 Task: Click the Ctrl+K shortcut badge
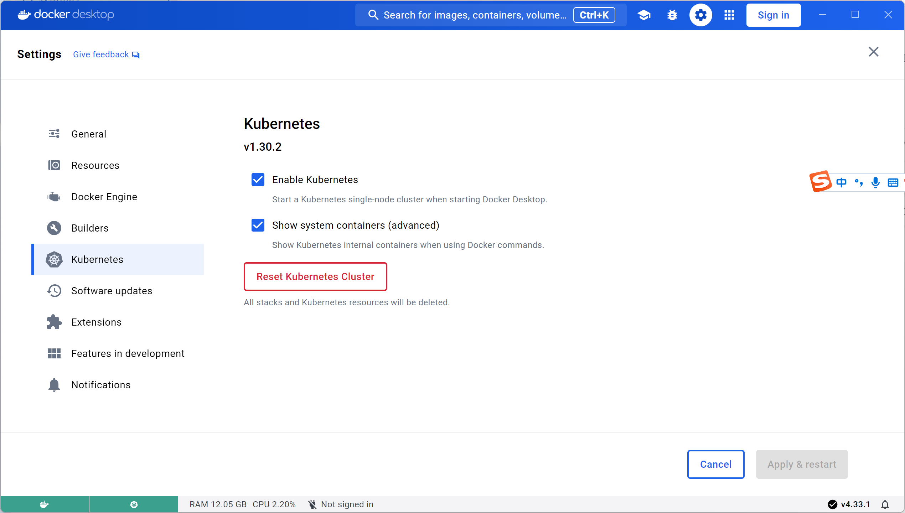point(594,15)
